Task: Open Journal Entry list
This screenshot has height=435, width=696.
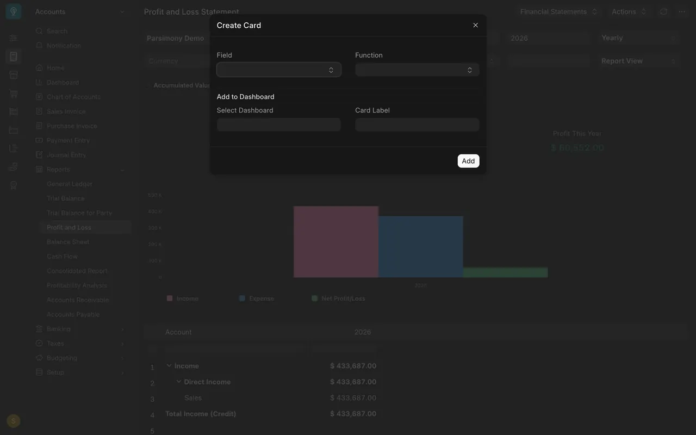Action: click(61, 155)
